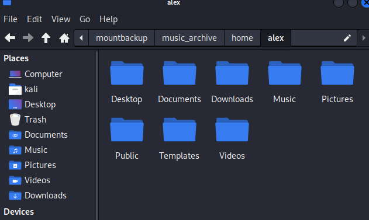The height and width of the screenshot is (220, 369).
Task: Close the alex file manager window
Action: tap(365, 2)
